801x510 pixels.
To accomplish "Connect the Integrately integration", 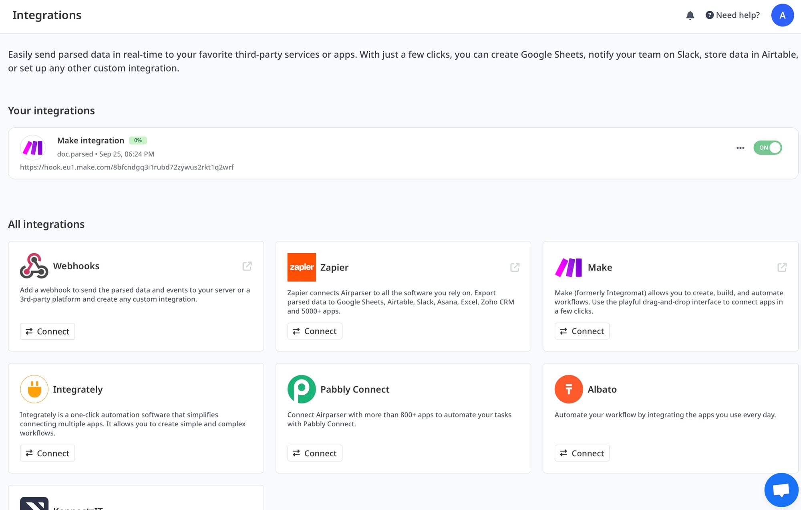I will (47, 453).
